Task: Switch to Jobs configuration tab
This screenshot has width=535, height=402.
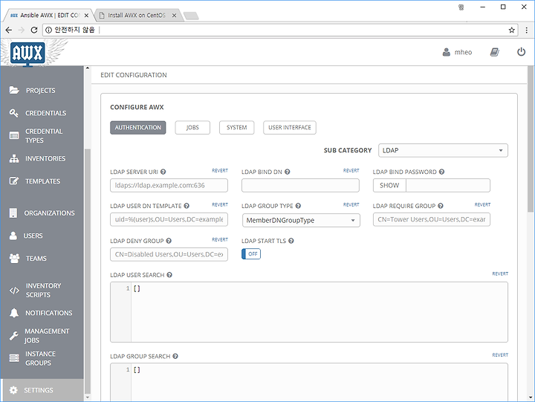Action: coord(192,128)
